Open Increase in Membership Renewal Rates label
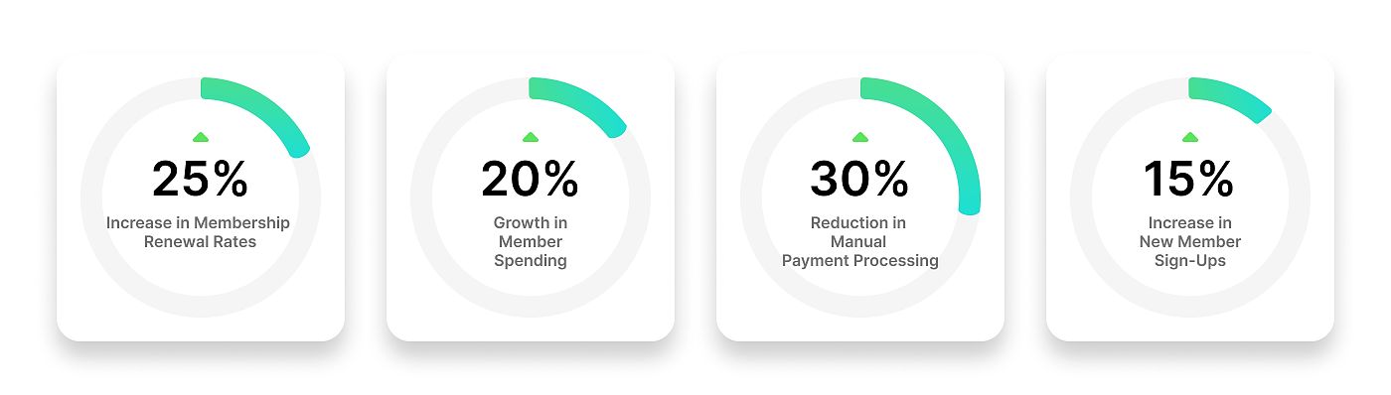Screen dimensions: 1391x395 click(x=199, y=232)
